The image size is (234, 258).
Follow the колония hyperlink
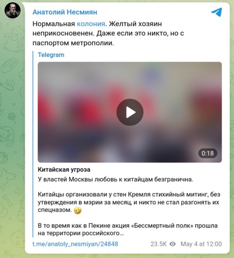91,24
